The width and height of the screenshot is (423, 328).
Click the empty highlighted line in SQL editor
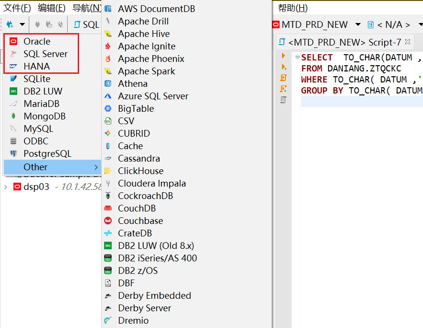pos(360,102)
